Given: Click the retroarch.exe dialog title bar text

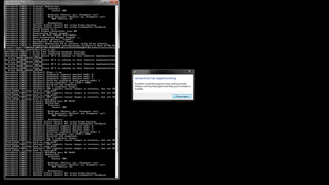Looking at the screenshot, I should (143, 72).
